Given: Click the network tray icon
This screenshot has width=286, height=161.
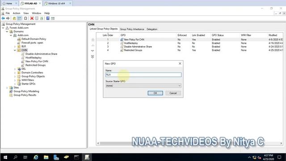Looking at the screenshot, I should coord(254,157).
